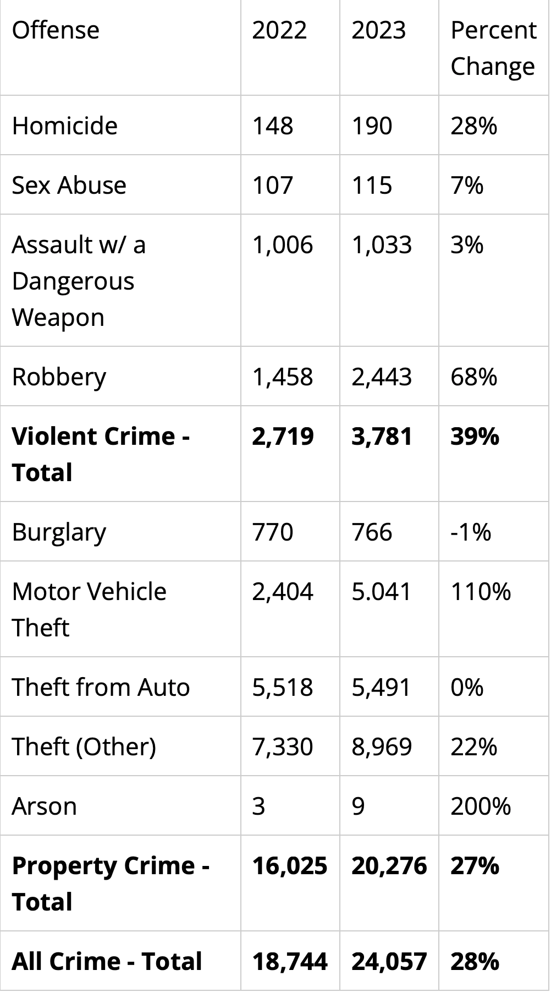This screenshot has width=551, height=992.
Task: Select Motor Vehicle Theft 110% cell
Action: point(481,591)
